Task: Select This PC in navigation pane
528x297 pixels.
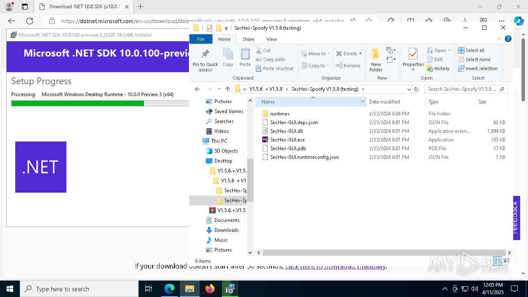Action: 219,141
